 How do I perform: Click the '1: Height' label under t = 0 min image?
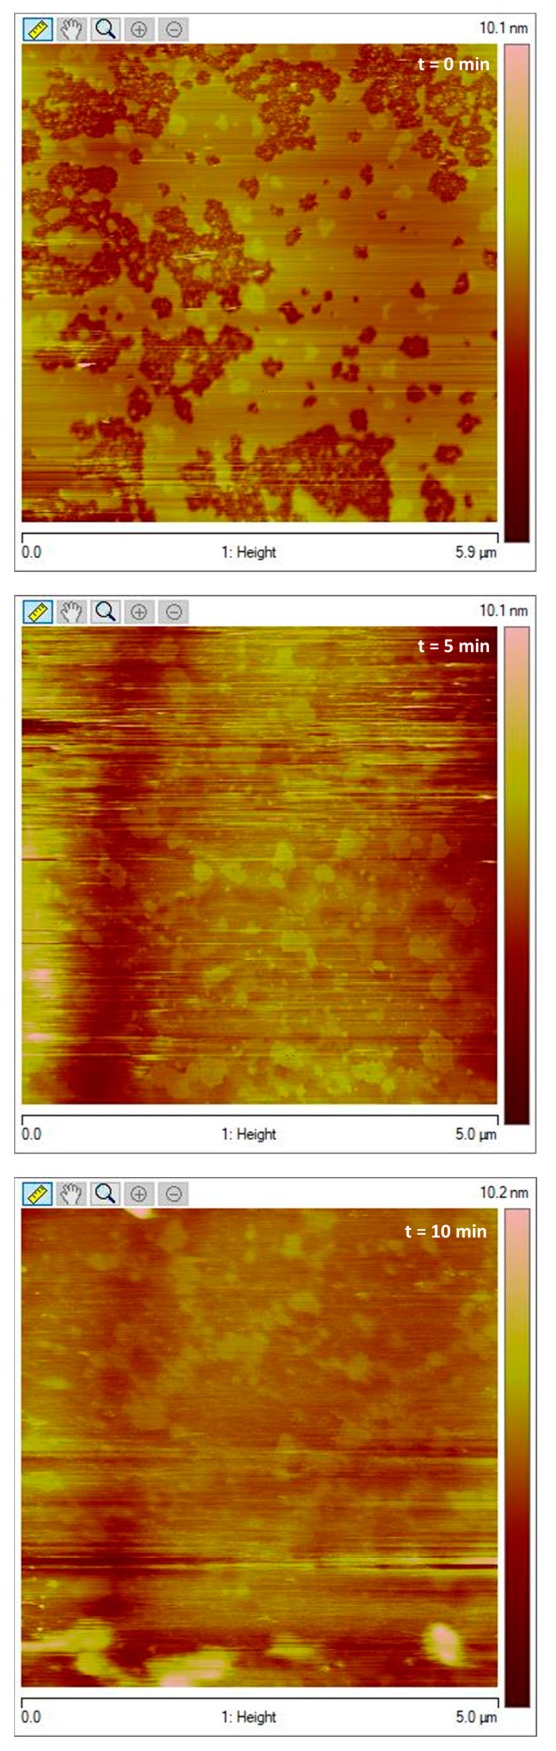coord(249,552)
